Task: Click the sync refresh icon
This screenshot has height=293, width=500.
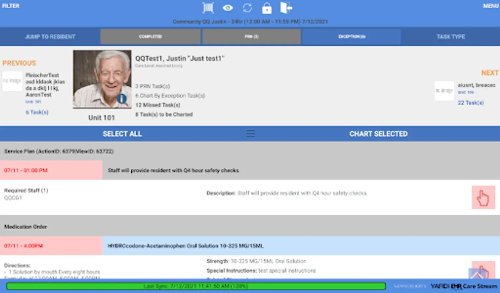Action: click(x=248, y=8)
